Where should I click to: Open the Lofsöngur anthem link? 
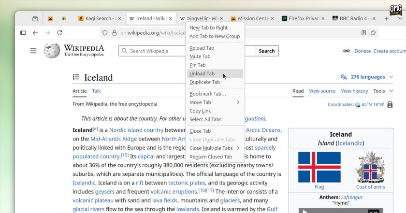pos(352,197)
